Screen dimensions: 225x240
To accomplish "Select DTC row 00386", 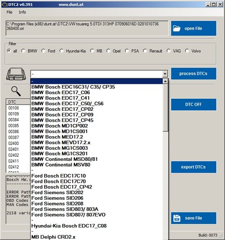I will click(x=18, y=131).
